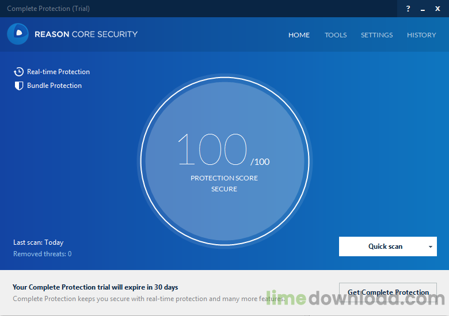This screenshot has height=316, width=449.
Task: Click the Real-time Protection clock icon
Action: point(18,72)
